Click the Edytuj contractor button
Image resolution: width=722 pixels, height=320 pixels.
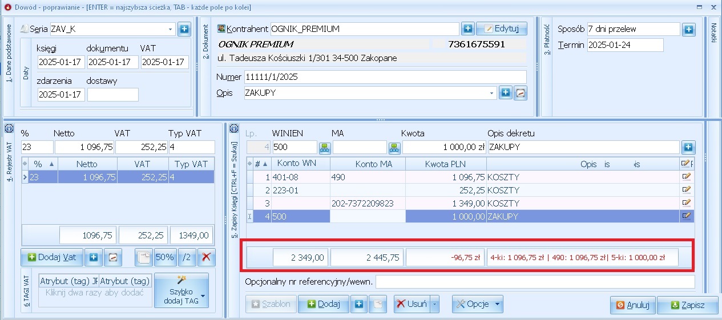pyautogui.click(x=502, y=29)
